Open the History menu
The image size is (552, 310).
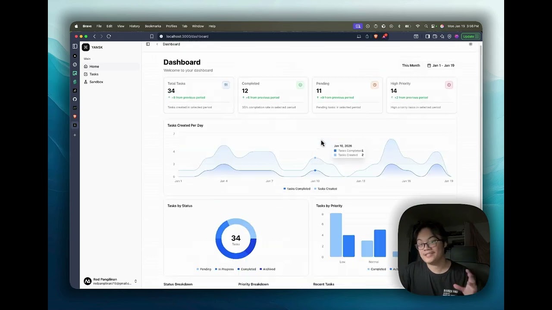135,26
